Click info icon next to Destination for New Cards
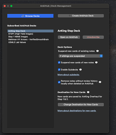The width and height of the screenshot is (116, 135). 88,92
